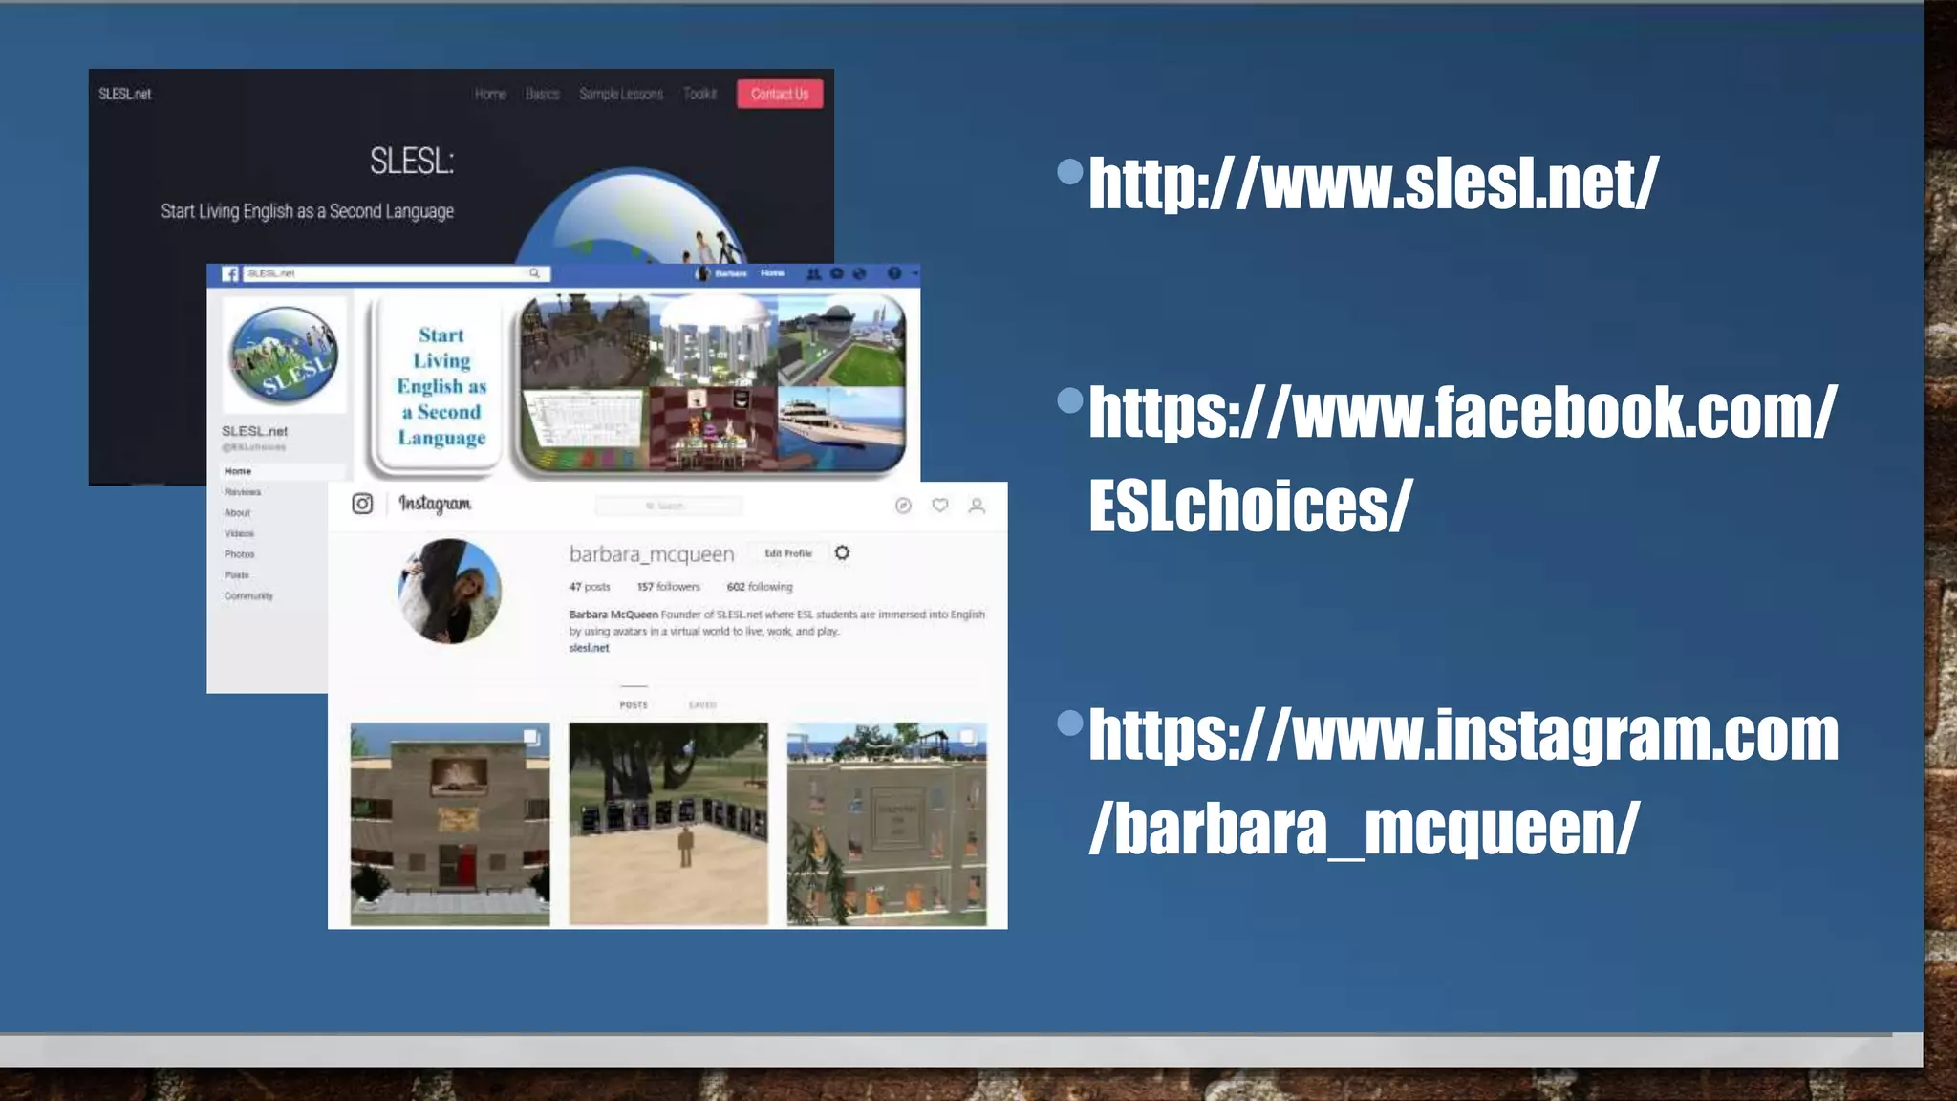Open Home in SLESL.net navigation
Viewport: 1957px width, 1101px height.
[x=490, y=94]
